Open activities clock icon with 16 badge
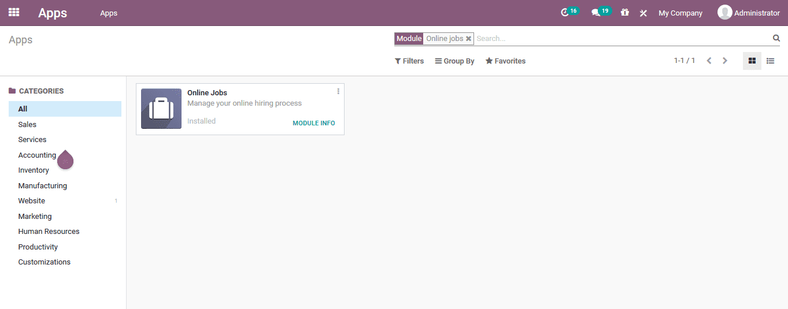Viewport: 788px width, 309px height. point(569,12)
